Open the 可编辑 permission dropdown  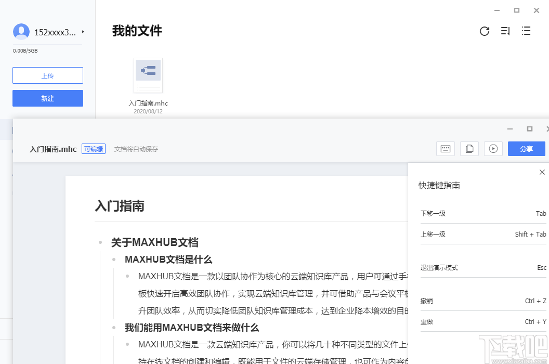coord(93,148)
